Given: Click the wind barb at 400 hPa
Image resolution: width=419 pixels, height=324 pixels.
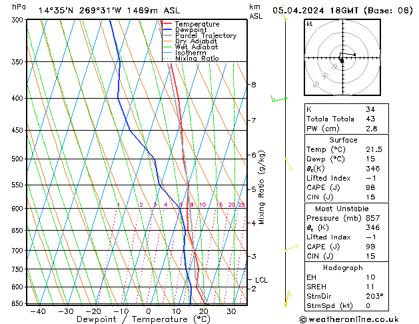Looking at the screenshot, I should pyautogui.click(x=278, y=99).
